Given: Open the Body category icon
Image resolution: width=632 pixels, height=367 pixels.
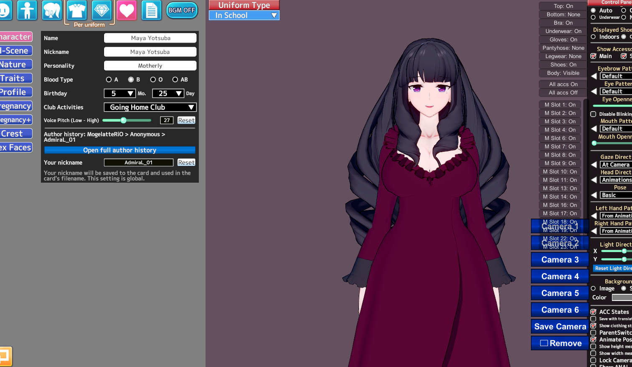Looking at the screenshot, I should tap(27, 10).
